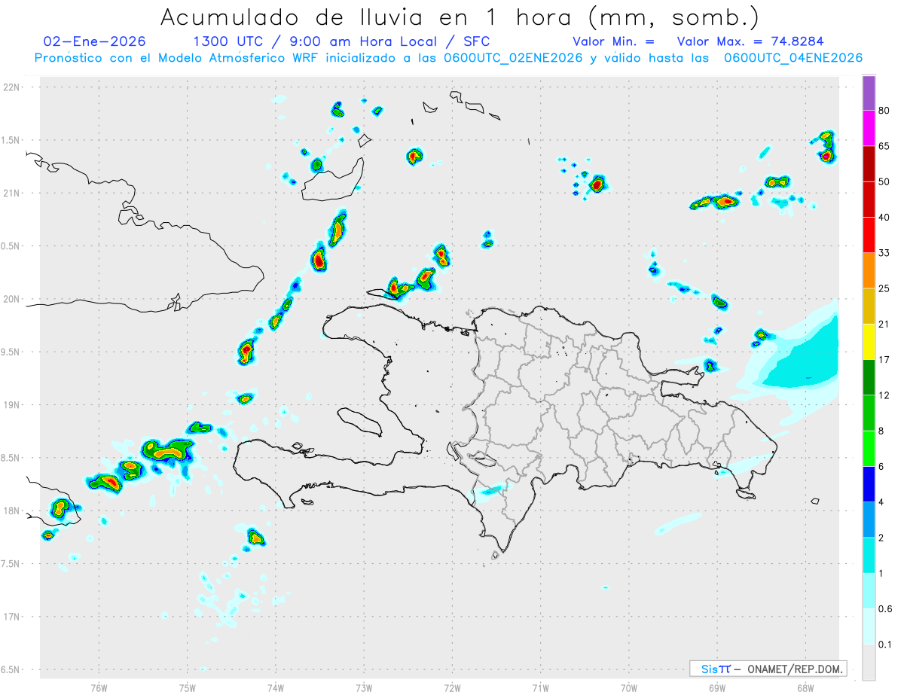Image resolution: width=904 pixels, height=698 pixels.
Task: Click the yellow colorbar segment between 17 and 21
Action: [x=869, y=341]
